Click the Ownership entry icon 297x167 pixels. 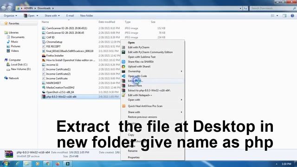tap(123, 71)
